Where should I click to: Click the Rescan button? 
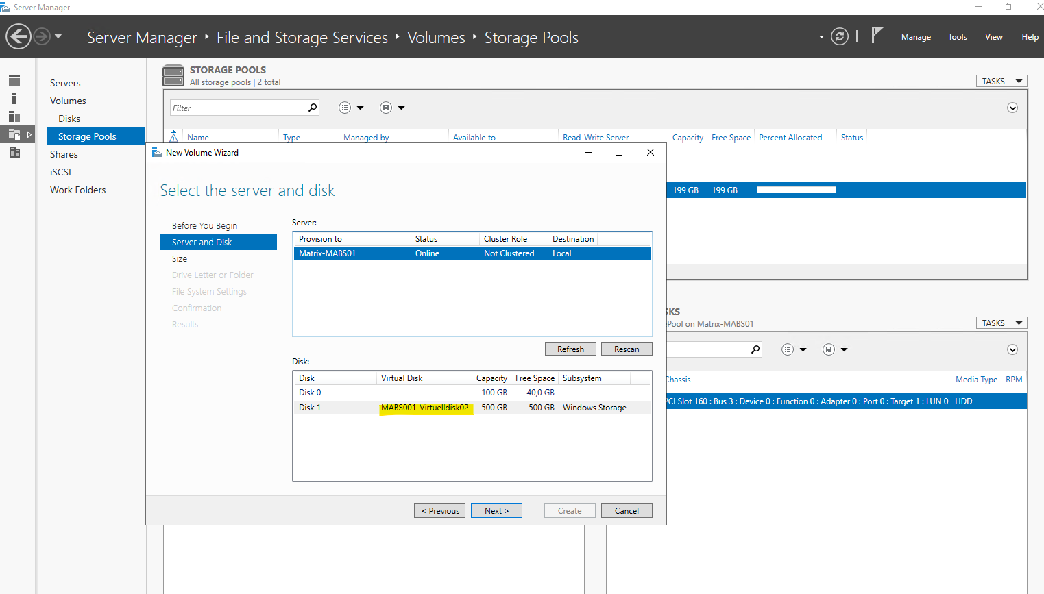627,349
